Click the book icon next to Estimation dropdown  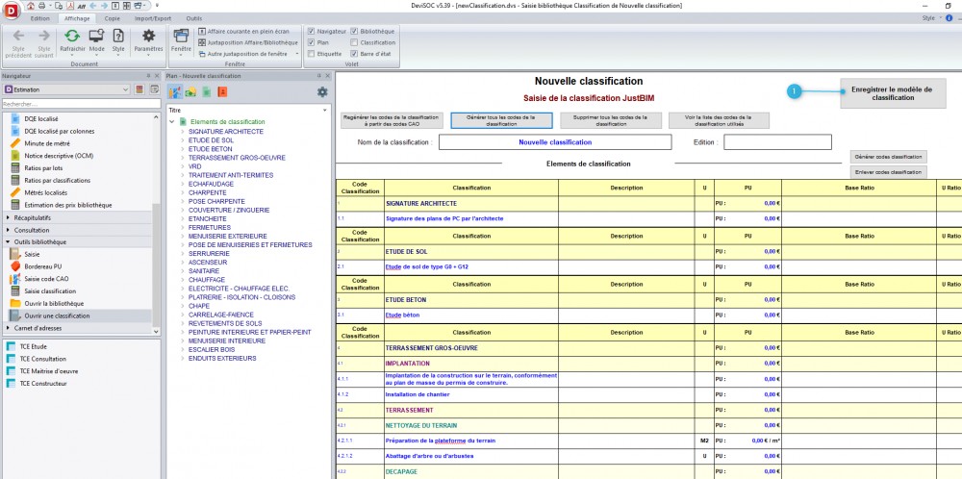pos(139,89)
